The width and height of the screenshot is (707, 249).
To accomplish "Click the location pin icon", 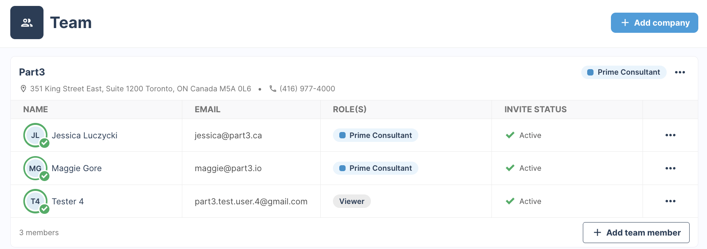I will (x=23, y=89).
